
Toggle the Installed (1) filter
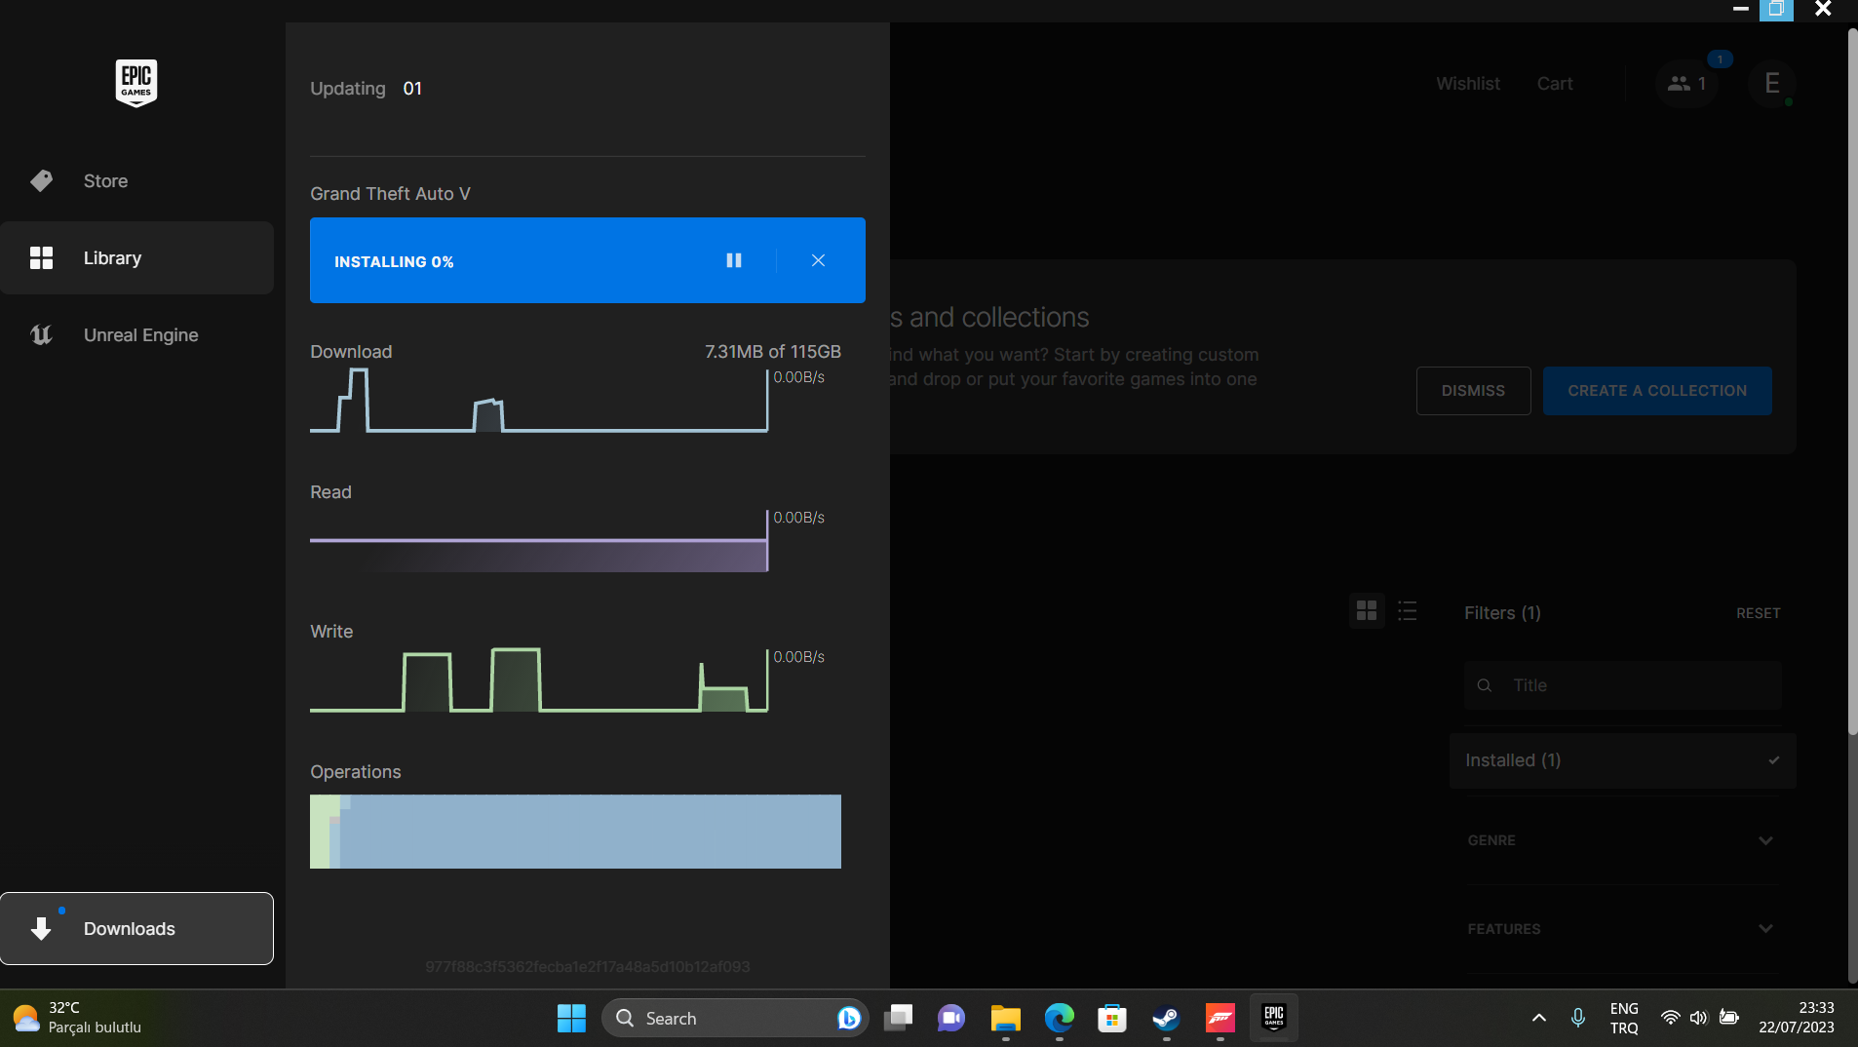pos(1623,760)
